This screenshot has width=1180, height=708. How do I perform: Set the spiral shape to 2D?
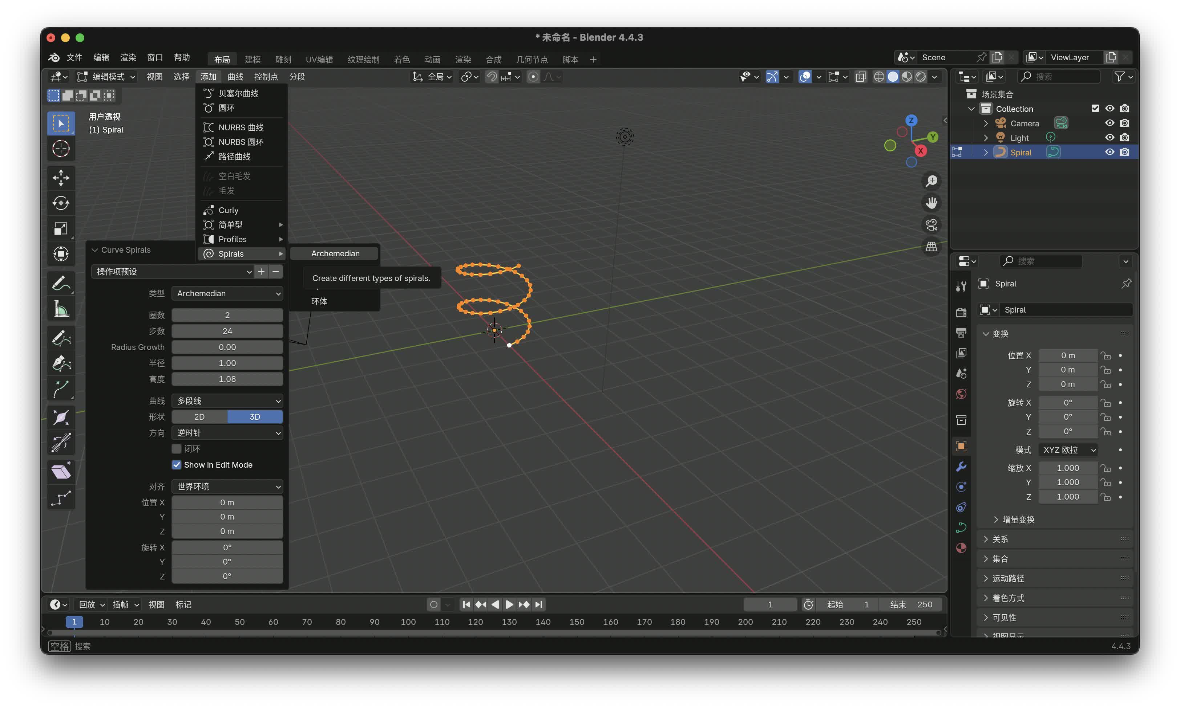(x=199, y=417)
